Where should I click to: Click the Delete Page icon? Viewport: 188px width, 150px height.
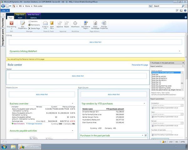pos(29,28)
